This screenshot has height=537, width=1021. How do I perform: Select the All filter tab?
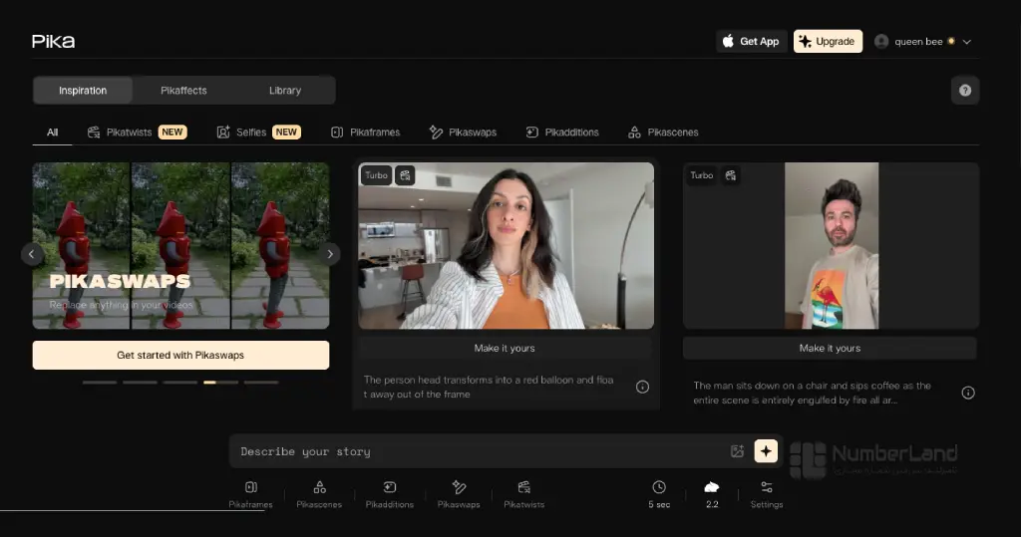(52, 133)
